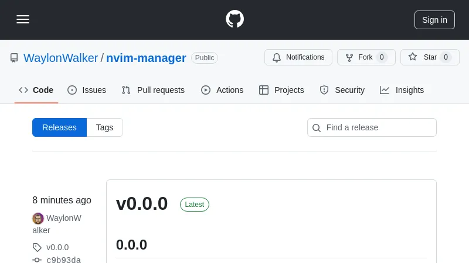Select the Releases toggle button
The width and height of the screenshot is (469, 263).
point(59,127)
